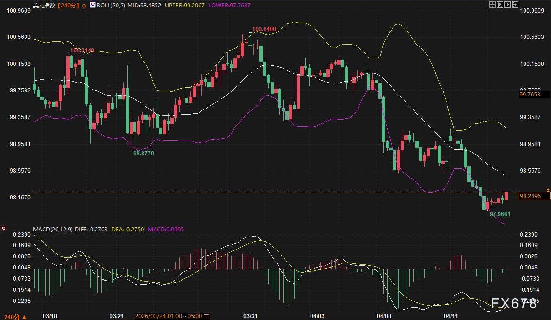Click the play-forward chart range icon

pos(507,4)
